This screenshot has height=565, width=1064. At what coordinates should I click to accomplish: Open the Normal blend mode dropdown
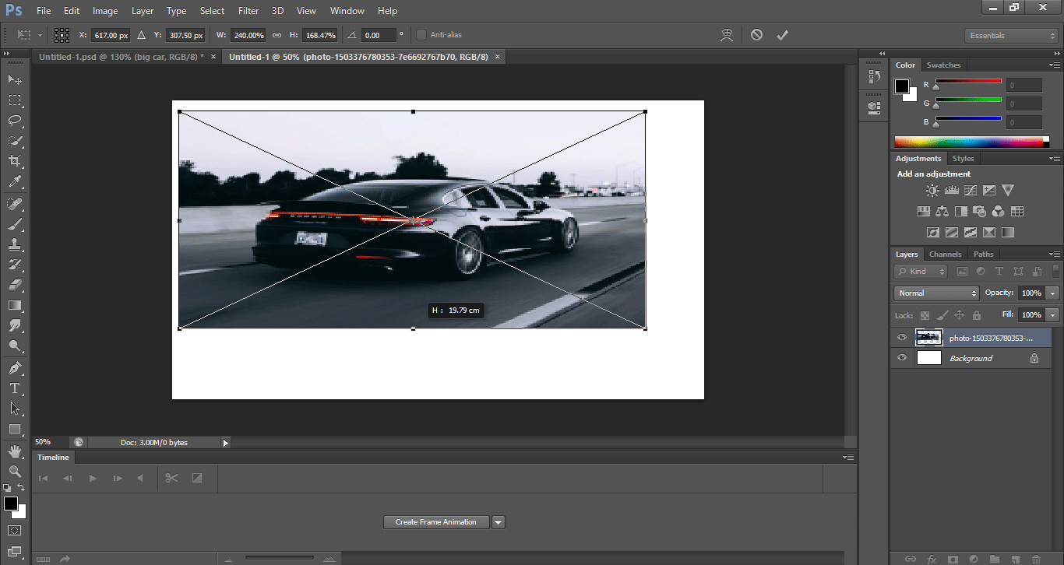pos(937,293)
